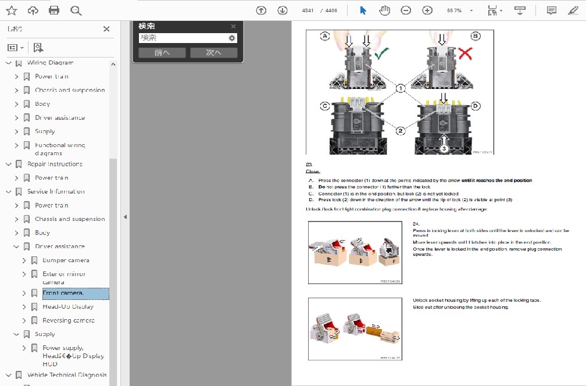This screenshot has width=586, height=386.
Task: Collapse the Driver assistance bookmark section
Action: pos(16,246)
